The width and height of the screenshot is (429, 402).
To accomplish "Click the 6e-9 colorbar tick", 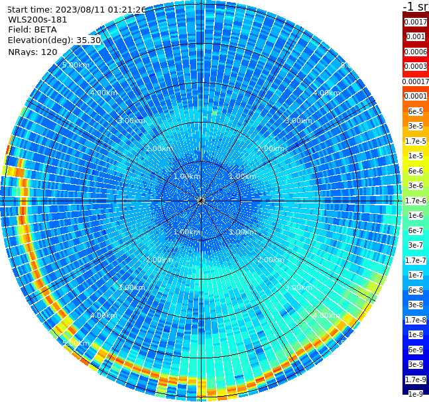I will (416, 350).
